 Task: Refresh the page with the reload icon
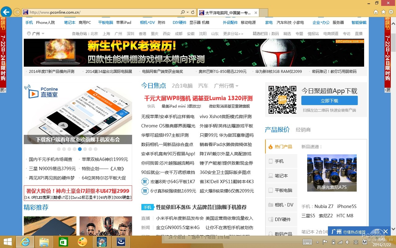[x=193, y=12]
